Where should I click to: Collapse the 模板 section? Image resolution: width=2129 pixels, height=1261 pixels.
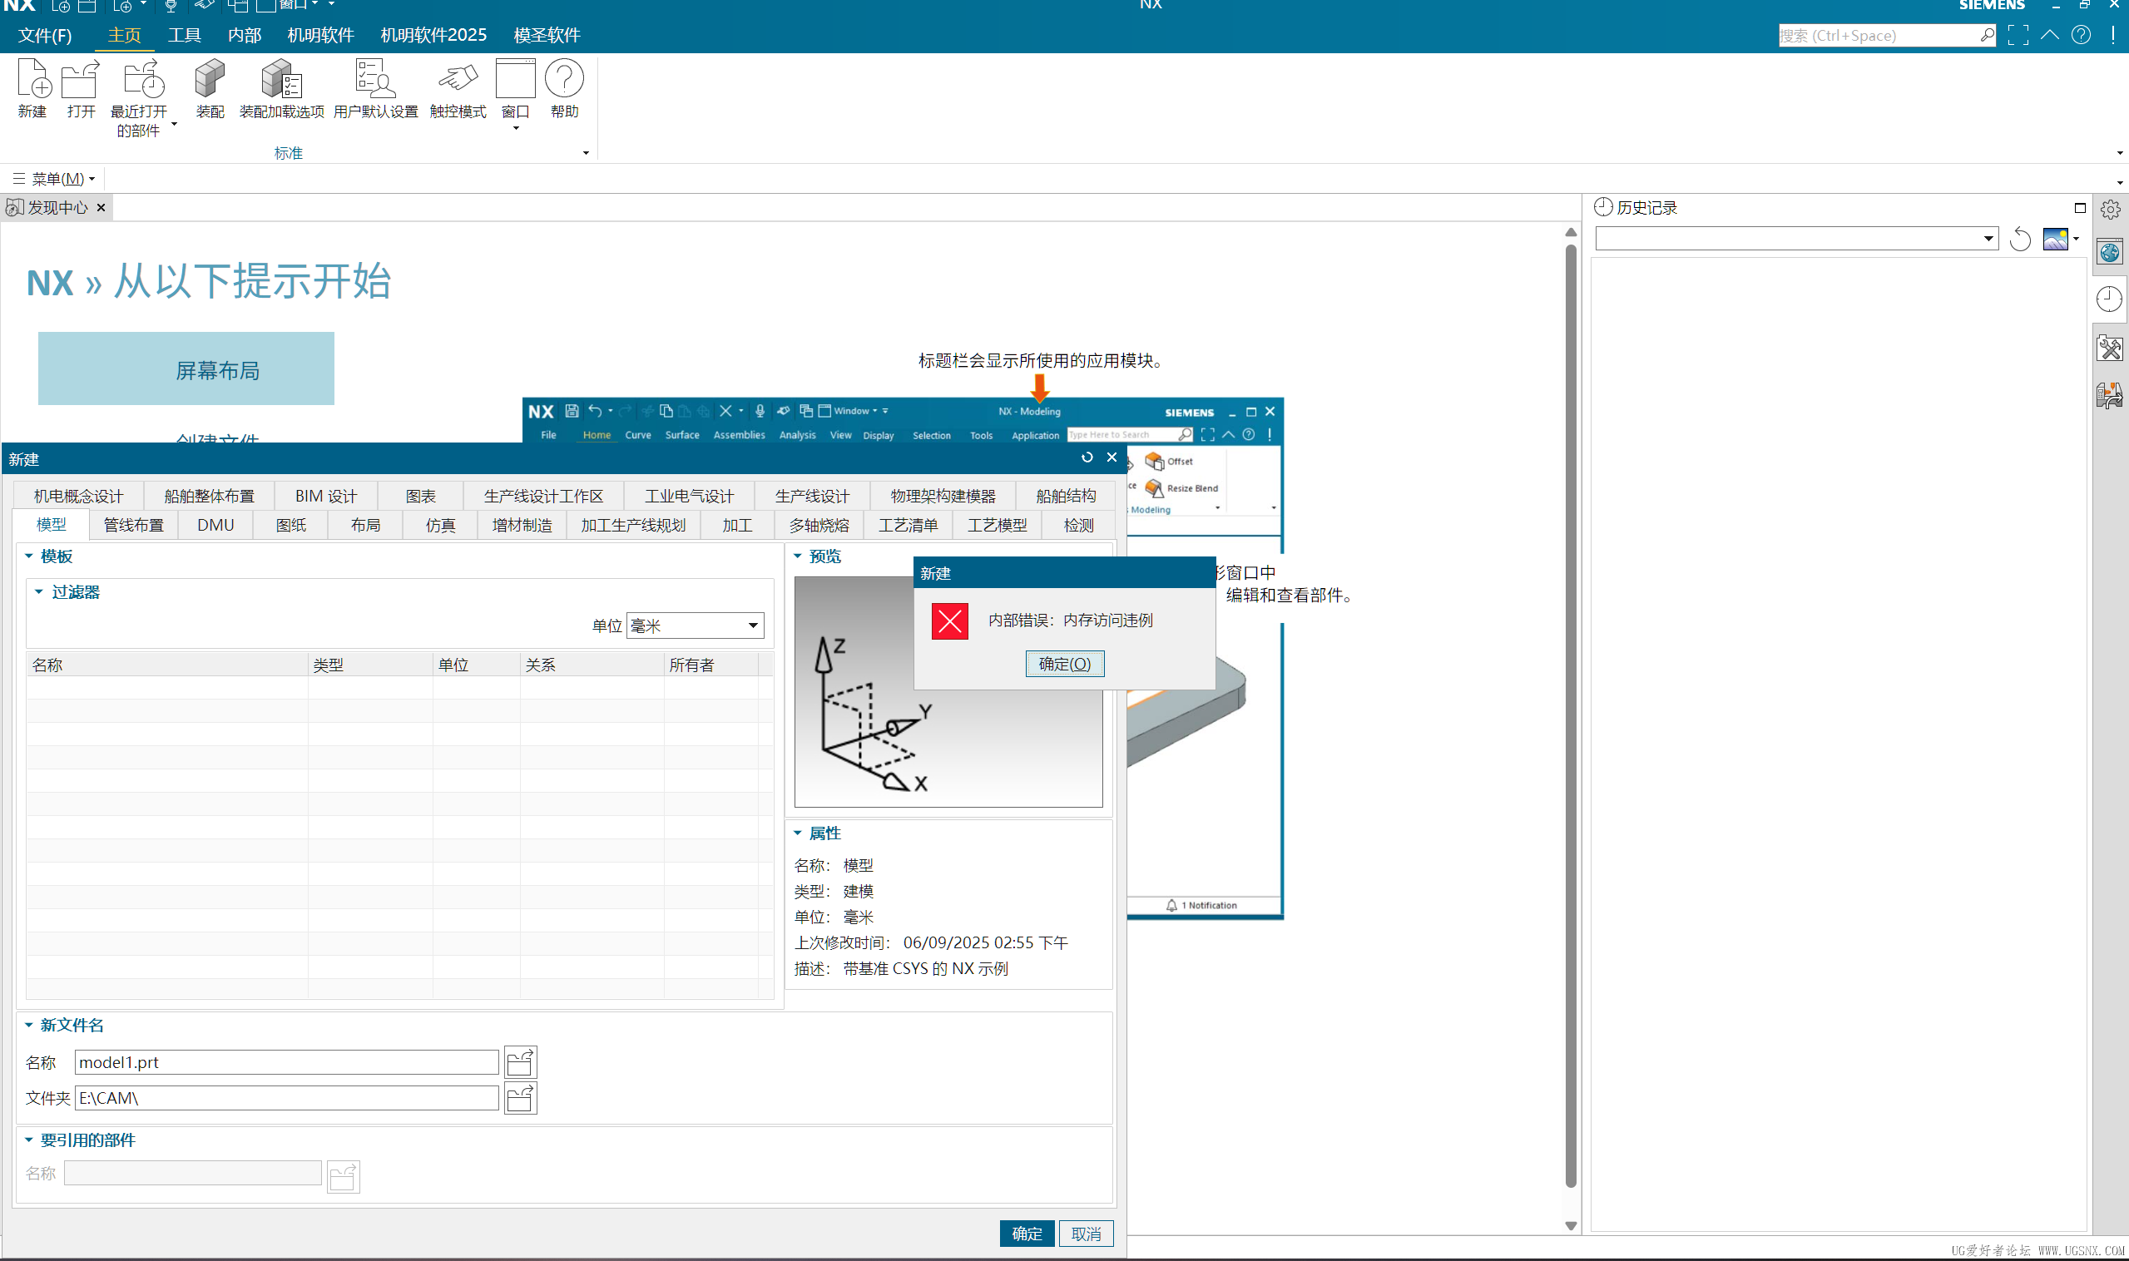click(29, 556)
